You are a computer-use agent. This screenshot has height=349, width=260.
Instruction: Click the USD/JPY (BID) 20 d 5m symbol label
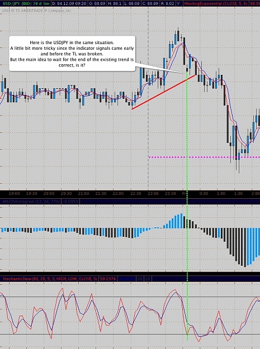(26, 3)
